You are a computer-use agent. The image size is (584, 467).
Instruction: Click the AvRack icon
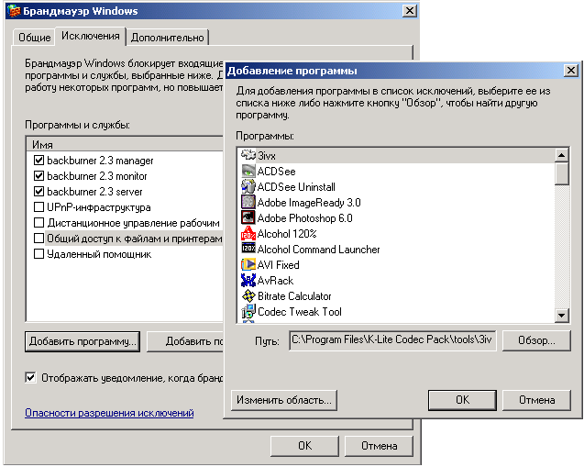[248, 280]
